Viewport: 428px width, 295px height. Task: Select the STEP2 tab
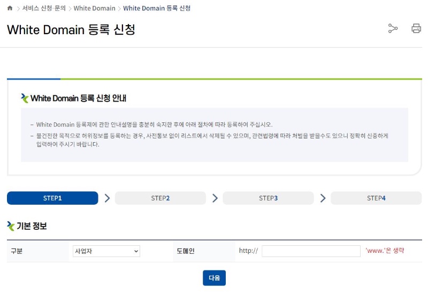pos(160,198)
